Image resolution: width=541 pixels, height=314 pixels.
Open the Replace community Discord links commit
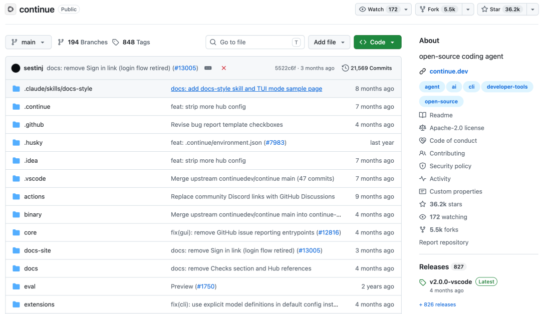(x=252, y=196)
